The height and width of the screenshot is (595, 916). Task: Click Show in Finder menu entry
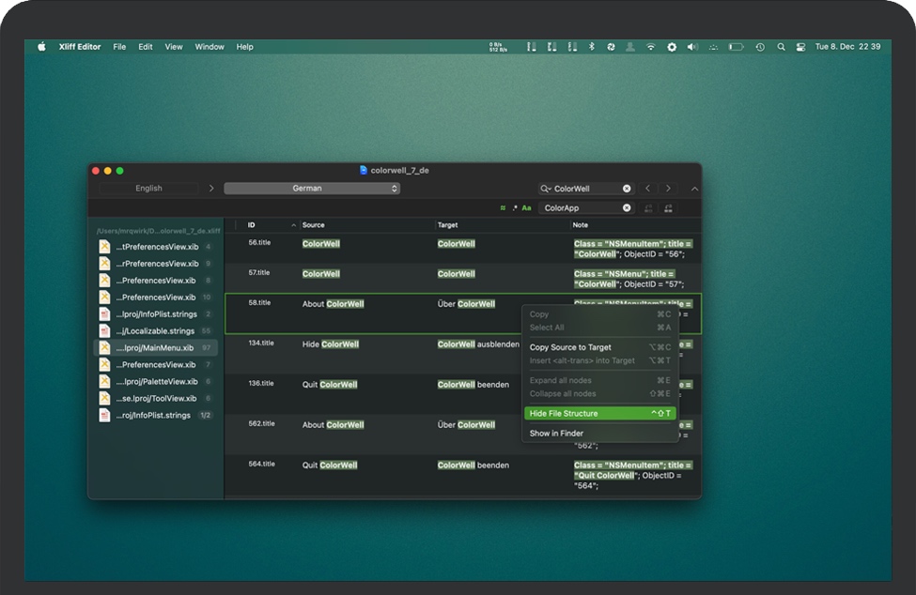pyautogui.click(x=556, y=434)
